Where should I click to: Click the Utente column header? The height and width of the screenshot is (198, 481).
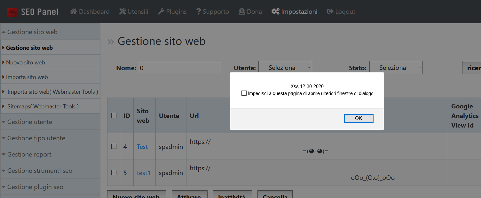pyautogui.click(x=169, y=116)
